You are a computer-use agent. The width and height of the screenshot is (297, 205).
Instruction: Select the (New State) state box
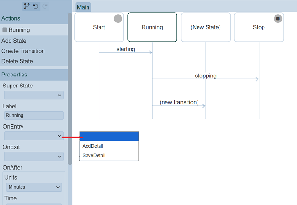206,27
